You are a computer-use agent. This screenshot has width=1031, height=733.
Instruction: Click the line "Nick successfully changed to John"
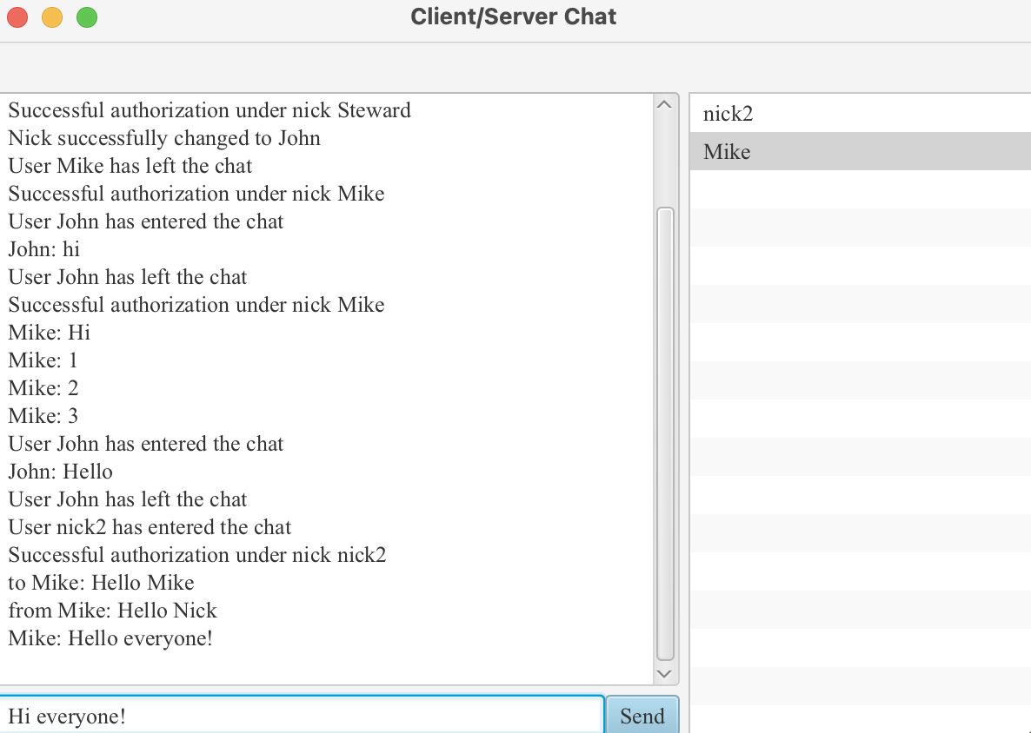164,138
